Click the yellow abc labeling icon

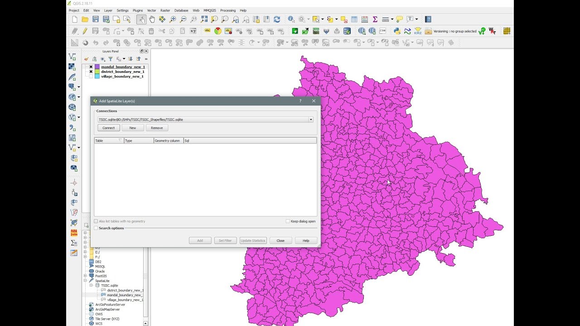(208, 31)
